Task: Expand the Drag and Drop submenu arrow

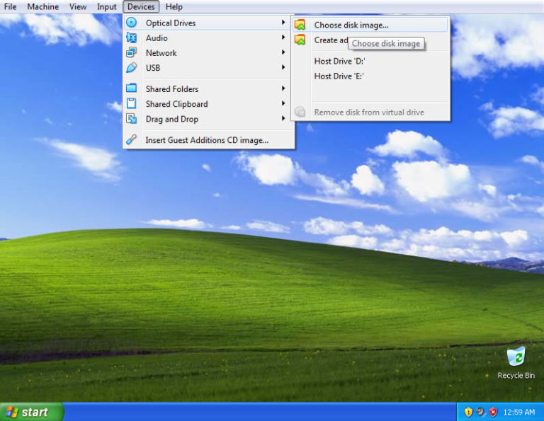Action: (x=283, y=118)
